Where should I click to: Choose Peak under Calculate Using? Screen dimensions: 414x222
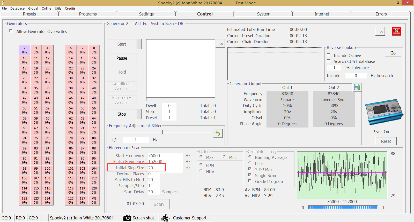pyautogui.click(x=250, y=163)
